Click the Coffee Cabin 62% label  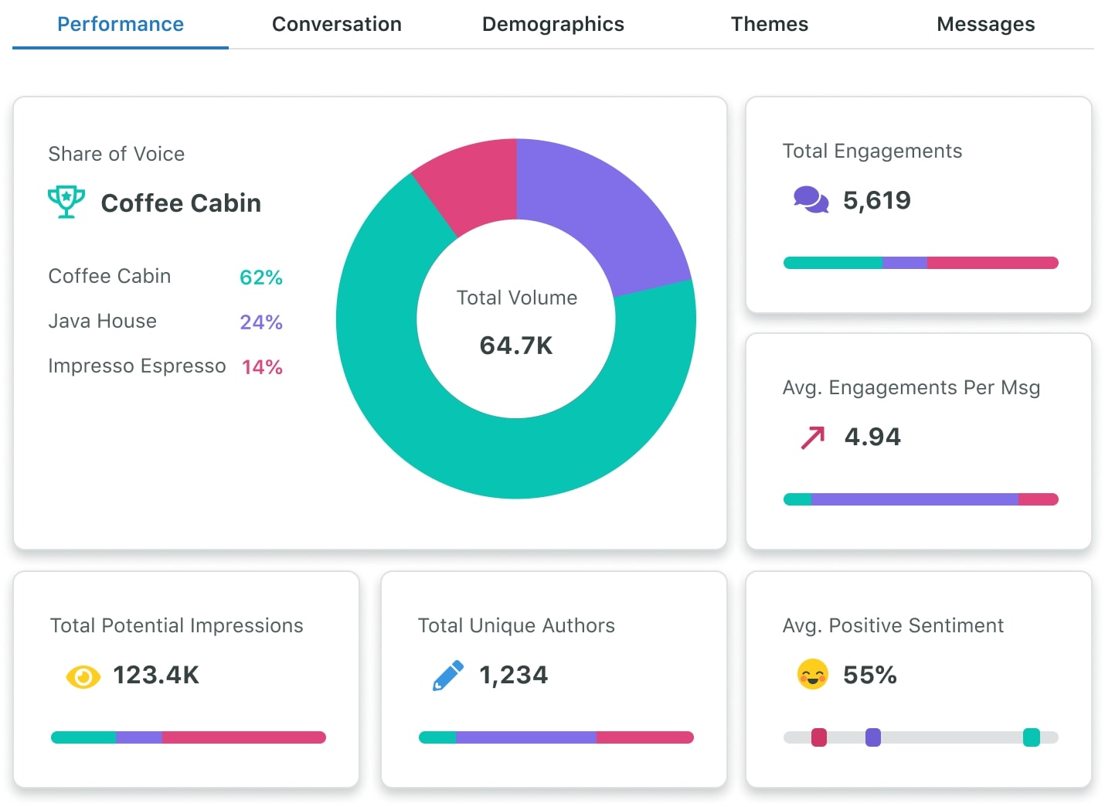(261, 277)
